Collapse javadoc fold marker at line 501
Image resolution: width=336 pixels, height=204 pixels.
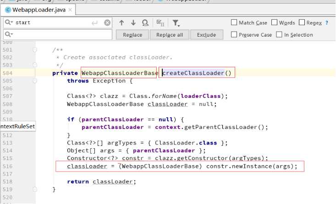(x=35, y=50)
